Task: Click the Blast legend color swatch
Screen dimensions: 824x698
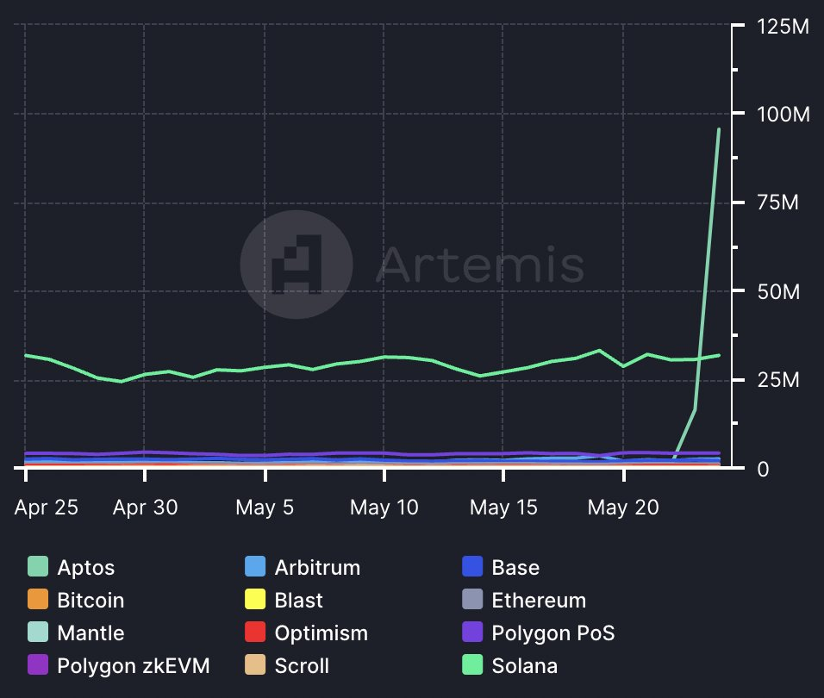Action: 255,599
